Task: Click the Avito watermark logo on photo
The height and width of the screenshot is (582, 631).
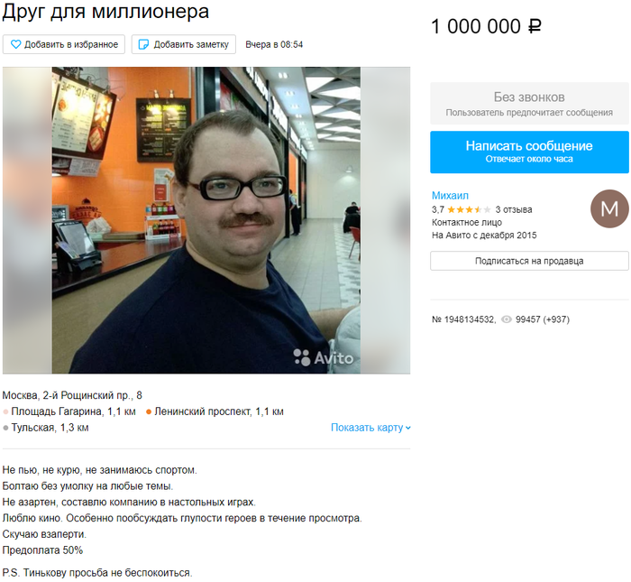Action: [323, 357]
